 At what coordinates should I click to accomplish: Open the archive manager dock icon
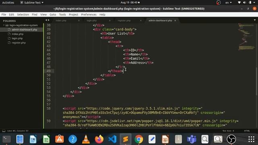[178, 139]
